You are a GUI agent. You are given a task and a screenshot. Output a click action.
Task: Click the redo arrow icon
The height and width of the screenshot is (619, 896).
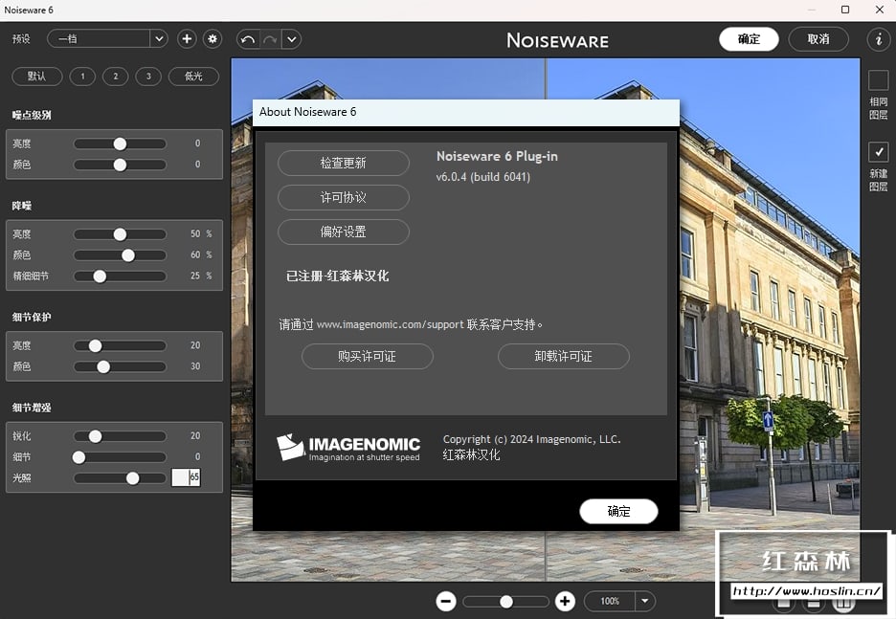click(x=270, y=39)
